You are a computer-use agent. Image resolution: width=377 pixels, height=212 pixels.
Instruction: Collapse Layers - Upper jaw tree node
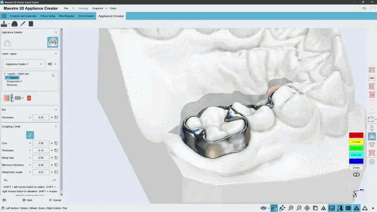(5, 74)
